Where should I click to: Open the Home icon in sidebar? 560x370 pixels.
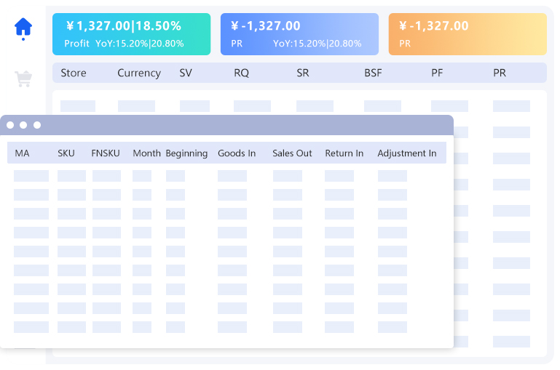(x=23, y=28)
